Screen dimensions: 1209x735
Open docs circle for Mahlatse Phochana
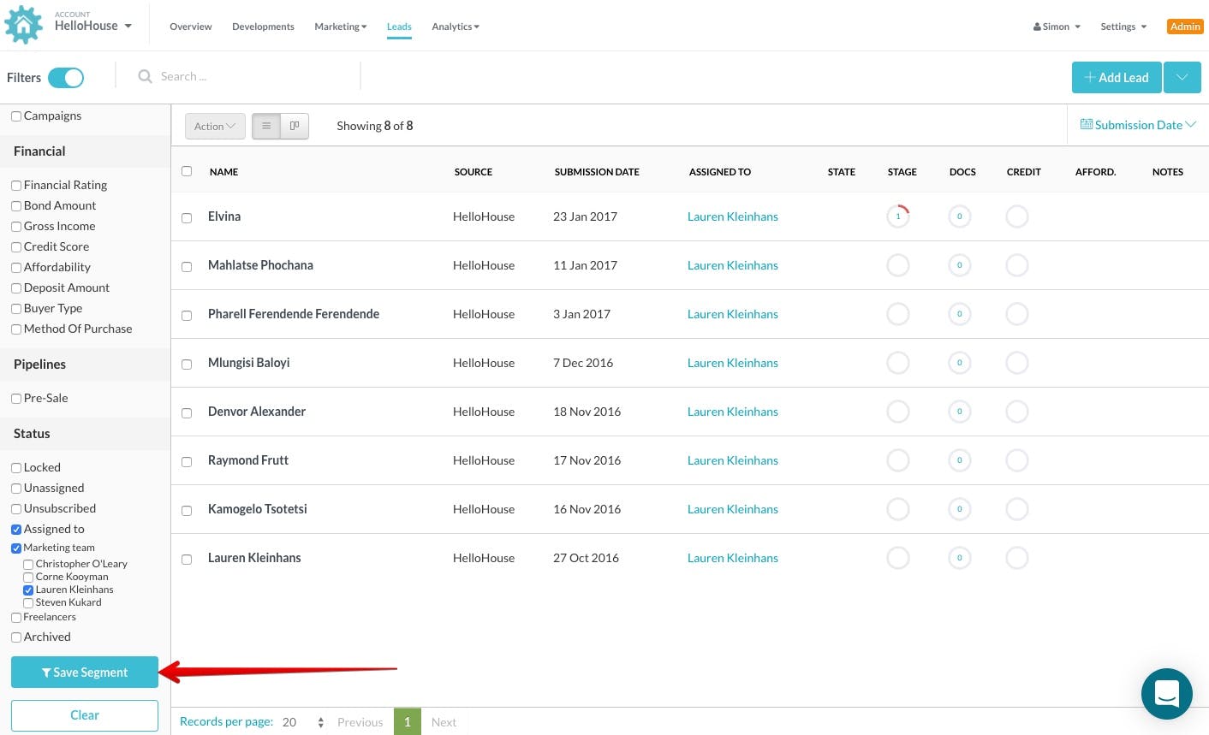(x=959, y=265)
